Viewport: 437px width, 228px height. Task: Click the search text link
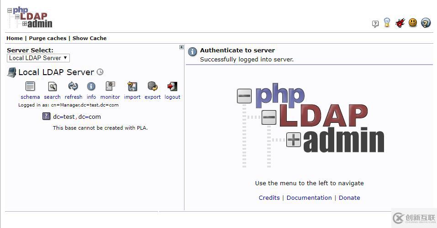pyautogui.click(x=52, y=97)
